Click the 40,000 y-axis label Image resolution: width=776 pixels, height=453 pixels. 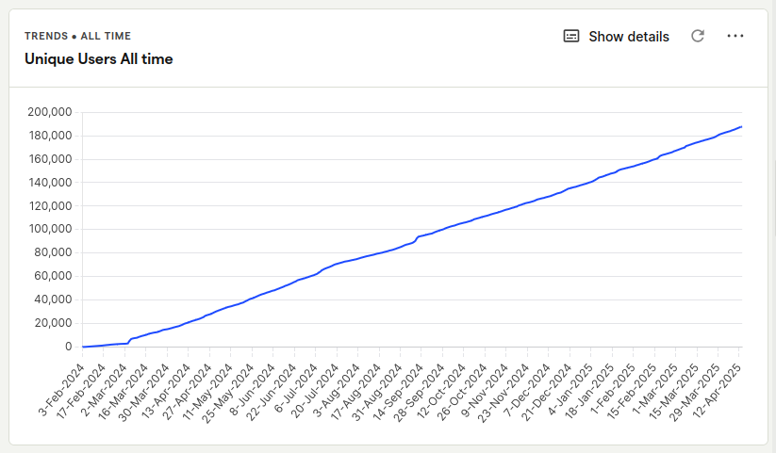click(x=53, y=299)
